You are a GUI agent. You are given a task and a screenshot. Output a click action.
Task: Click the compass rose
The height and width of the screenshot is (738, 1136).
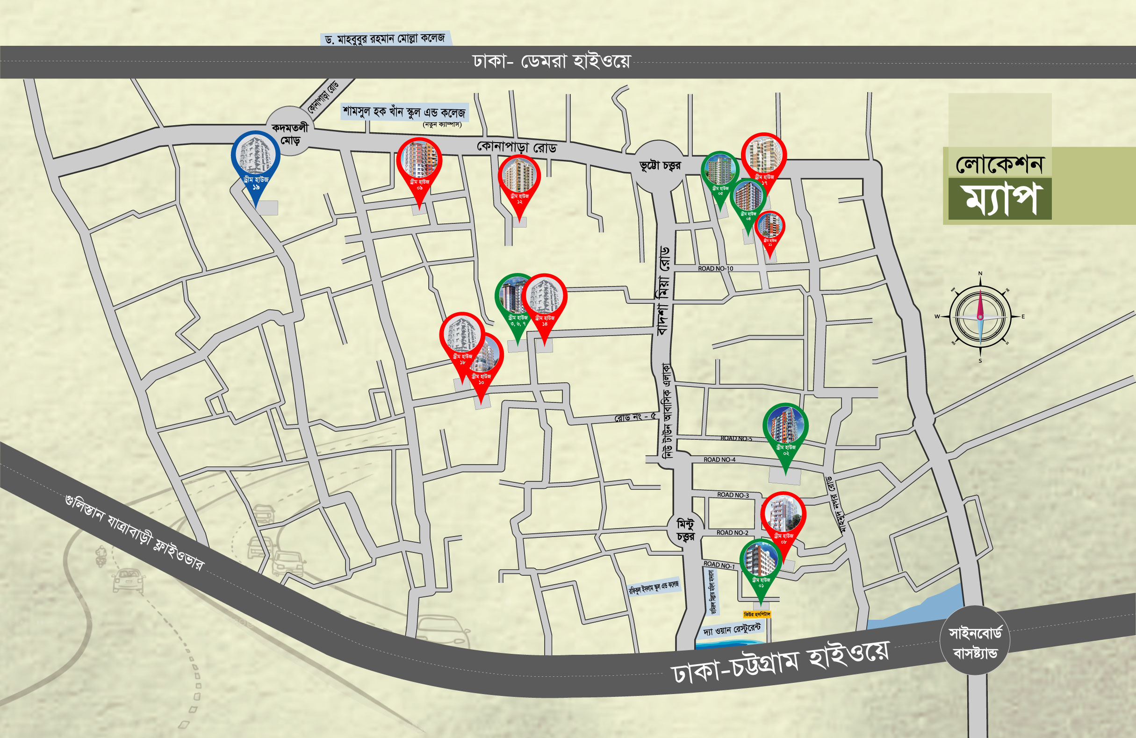tap(980, 317)
